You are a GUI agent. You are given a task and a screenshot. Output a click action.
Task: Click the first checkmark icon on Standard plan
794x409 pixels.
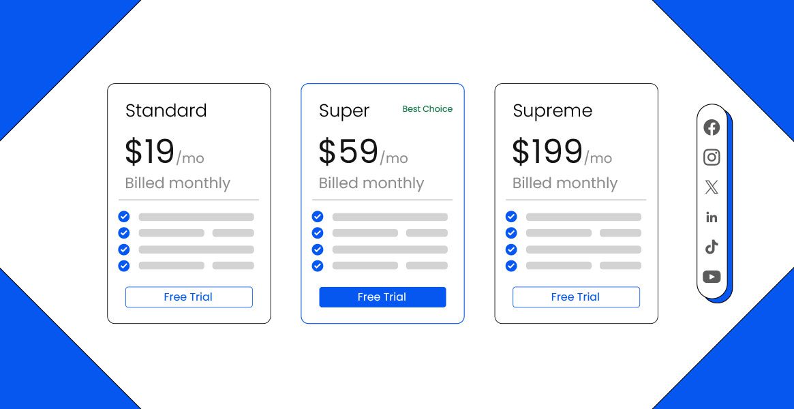click(124, 216)
